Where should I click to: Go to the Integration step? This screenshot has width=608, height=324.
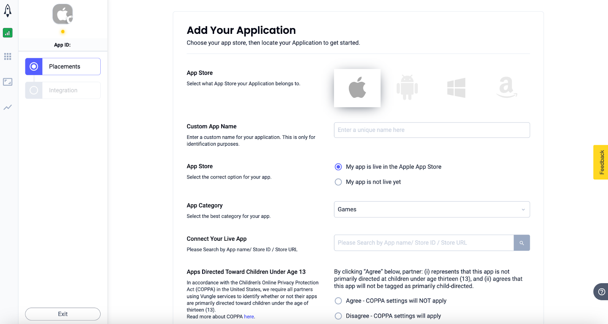tap(63, 91)
